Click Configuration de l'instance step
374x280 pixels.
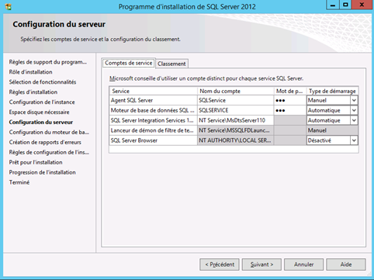click(42, 102)
